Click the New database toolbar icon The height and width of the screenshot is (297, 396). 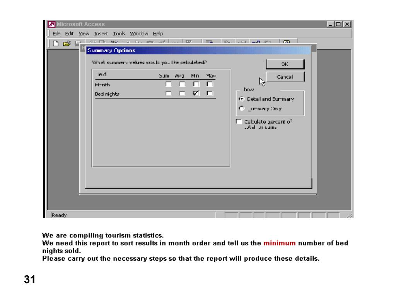56,43
